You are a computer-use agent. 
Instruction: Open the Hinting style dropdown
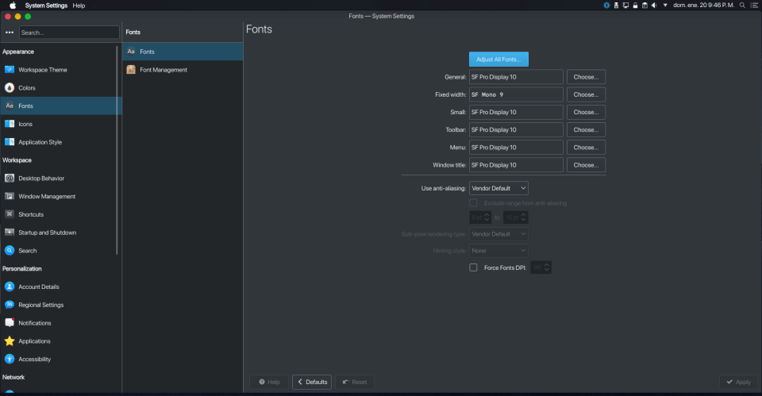pyautogui.click(x=498, y=251)
